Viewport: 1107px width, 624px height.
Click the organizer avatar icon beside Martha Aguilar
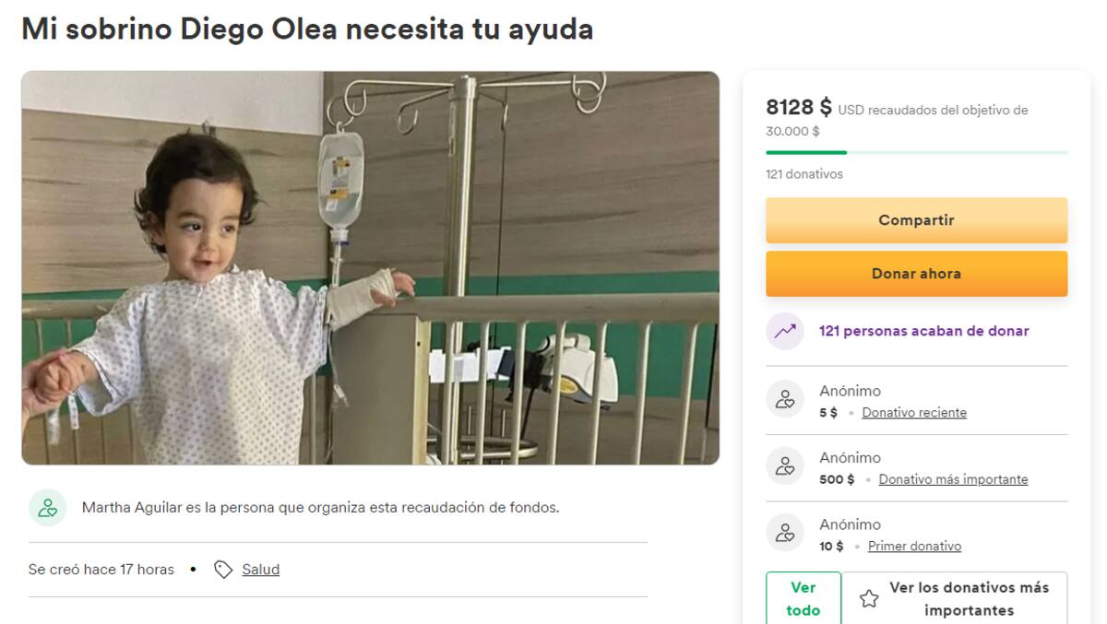(48, 508)
